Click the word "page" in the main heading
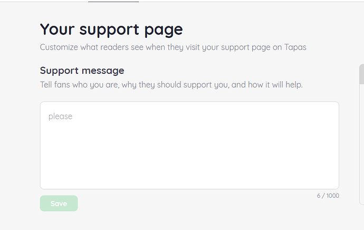 pyautogui.click(x=165, y=30)
